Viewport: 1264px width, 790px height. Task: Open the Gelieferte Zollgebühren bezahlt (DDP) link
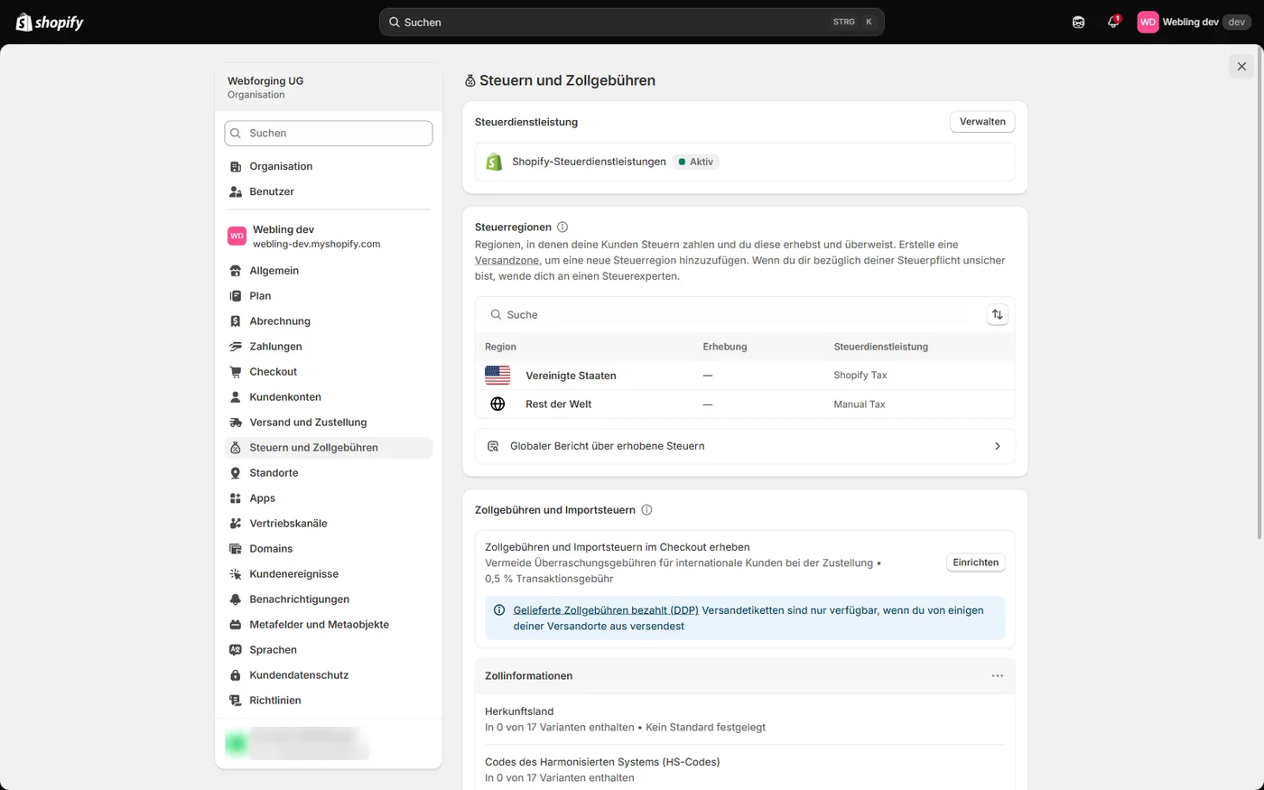click(x=606, y=610)
